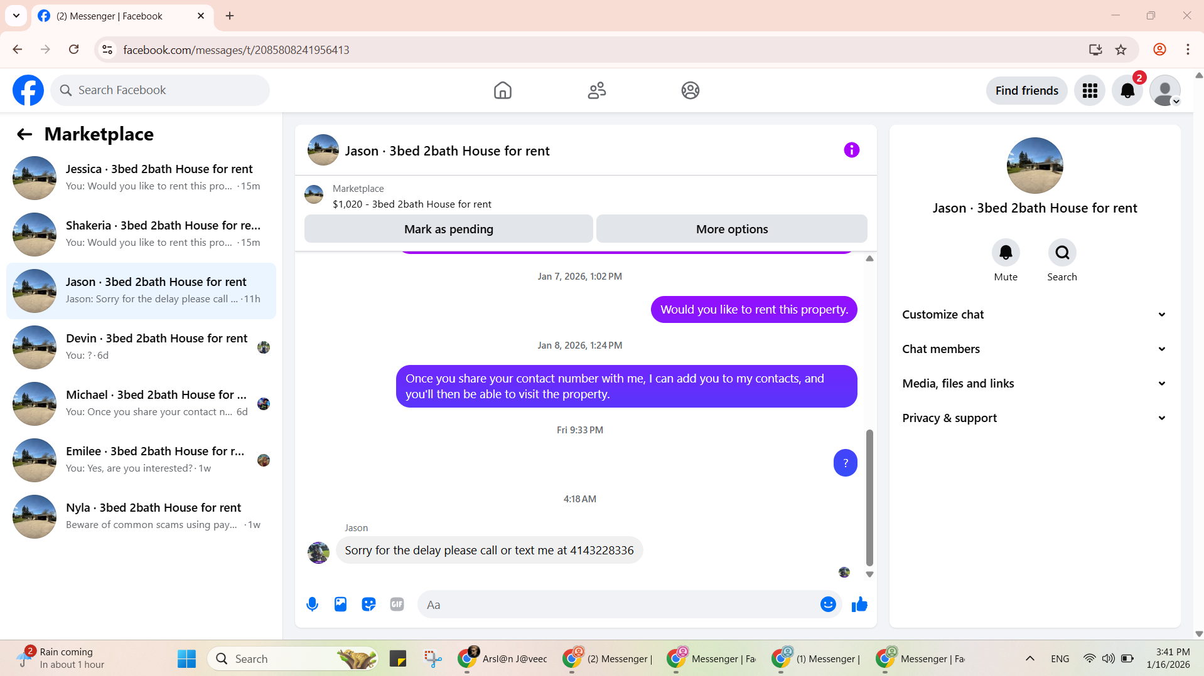Open Windows Start menu
1204x676 pixels.
[x=186, y=659]
